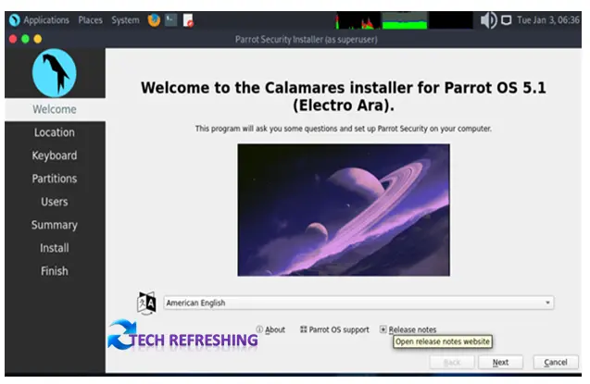This screenshot has width=590, height=384.
Task: Click the red document icon in panel
Action: (188, 20)
